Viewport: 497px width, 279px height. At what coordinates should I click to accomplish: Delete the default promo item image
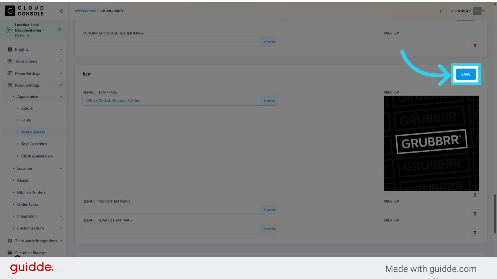point(475,214)
